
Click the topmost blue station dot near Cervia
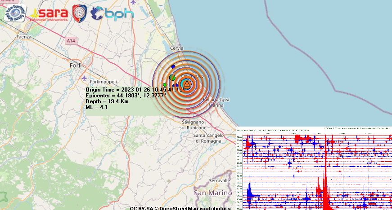(173, 66)
